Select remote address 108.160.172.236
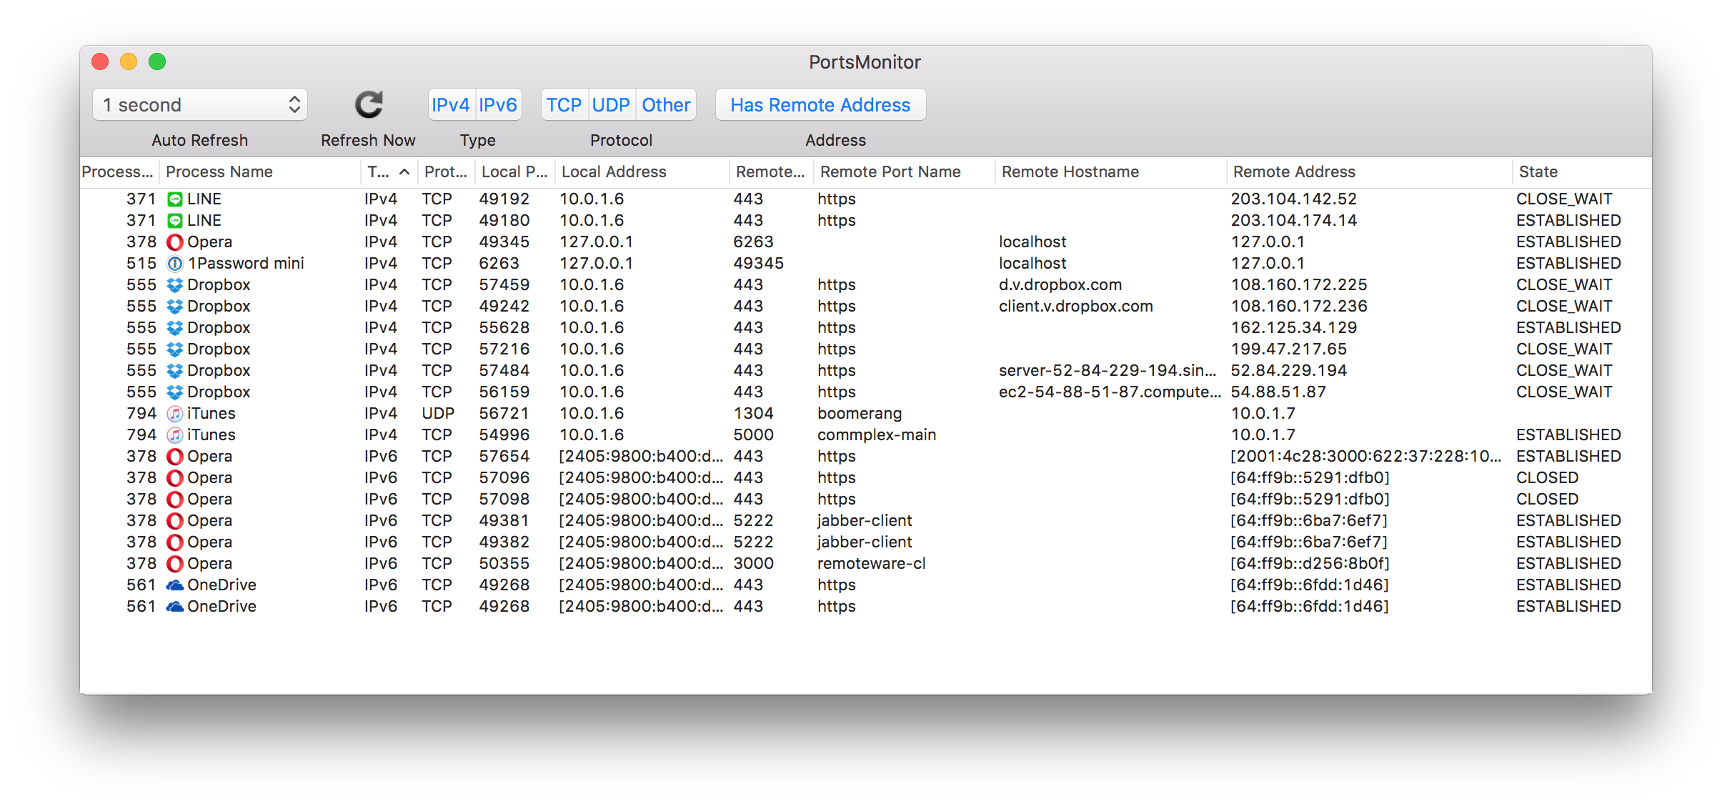This screenshot has width=1732, height=809. click(x=1298, y=307)
